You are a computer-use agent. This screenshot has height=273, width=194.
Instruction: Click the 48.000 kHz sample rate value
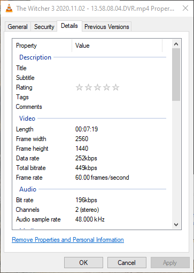click(x=90, y=219)
